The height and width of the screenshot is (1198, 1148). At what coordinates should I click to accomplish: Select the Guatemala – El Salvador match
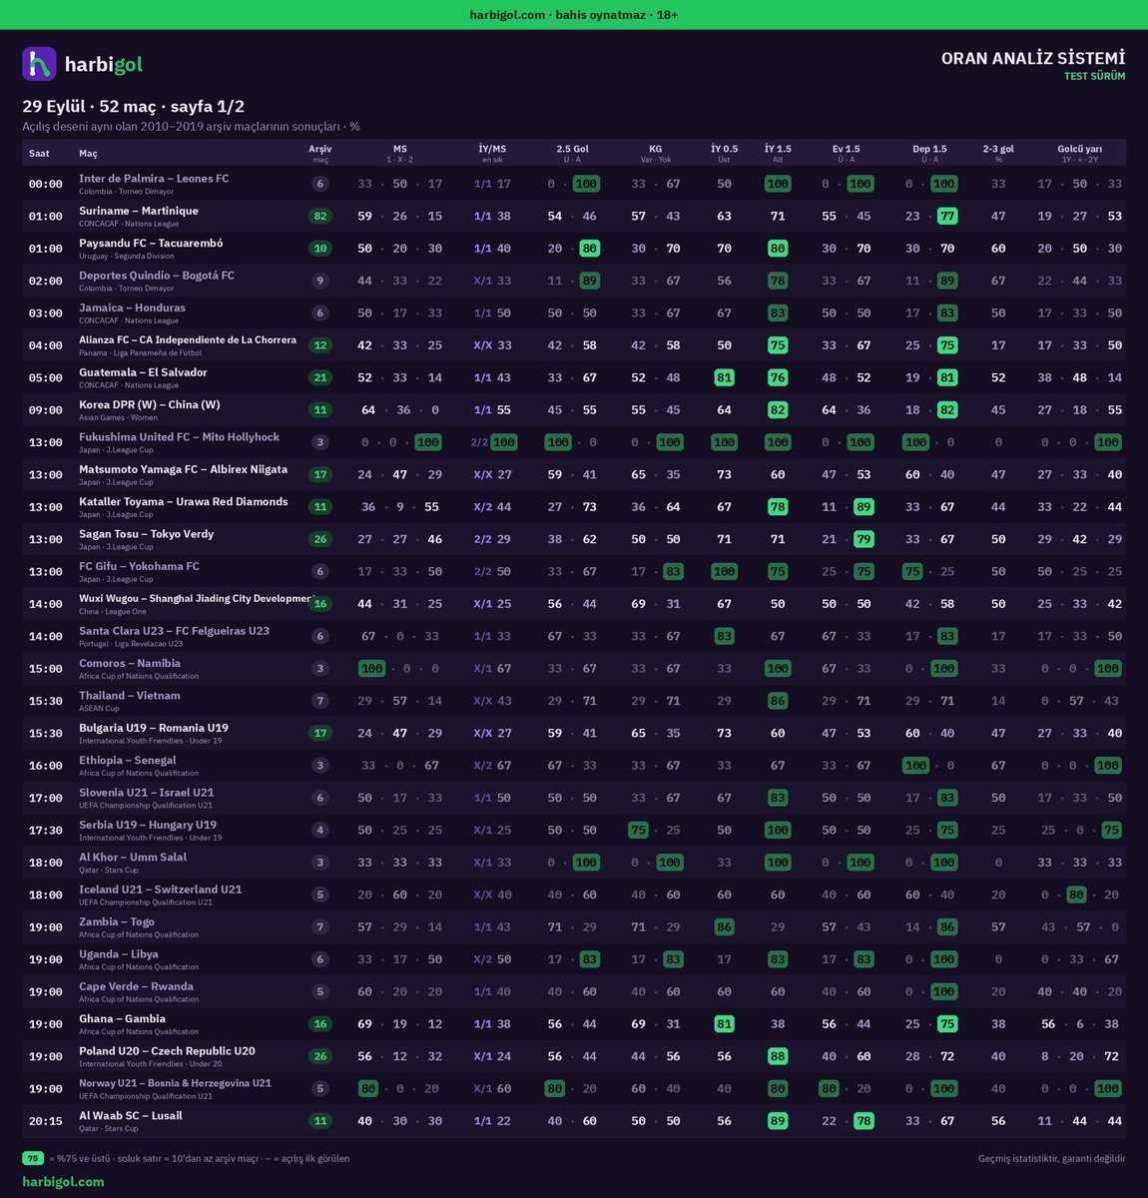143,372
